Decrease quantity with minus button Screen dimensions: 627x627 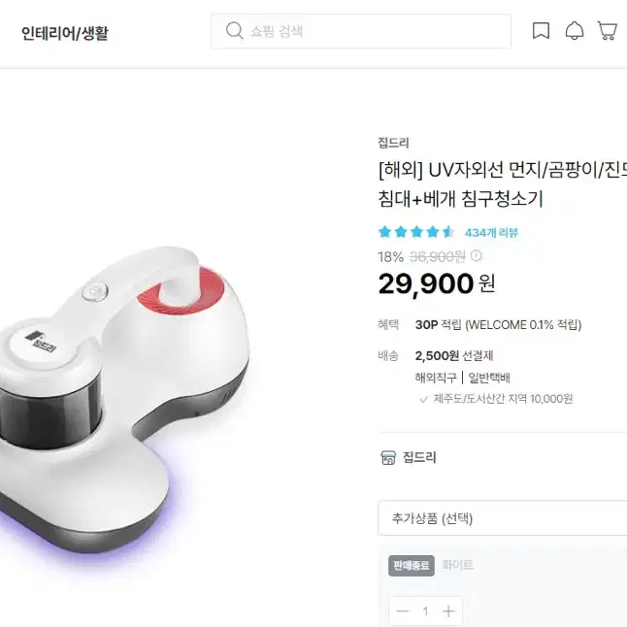pyautogui.click(x=402, y=611)
